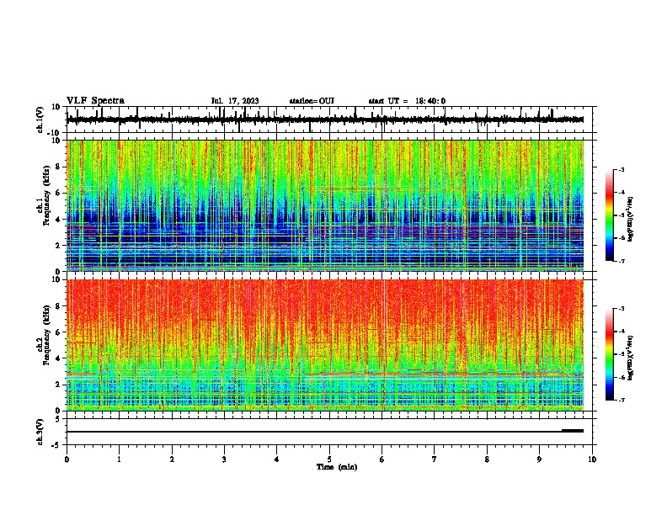The height and width of the screenshot is (515, 667).
Task: Click time-axis tick label "5" at the bottom
Action: click(x=329, y=459)
